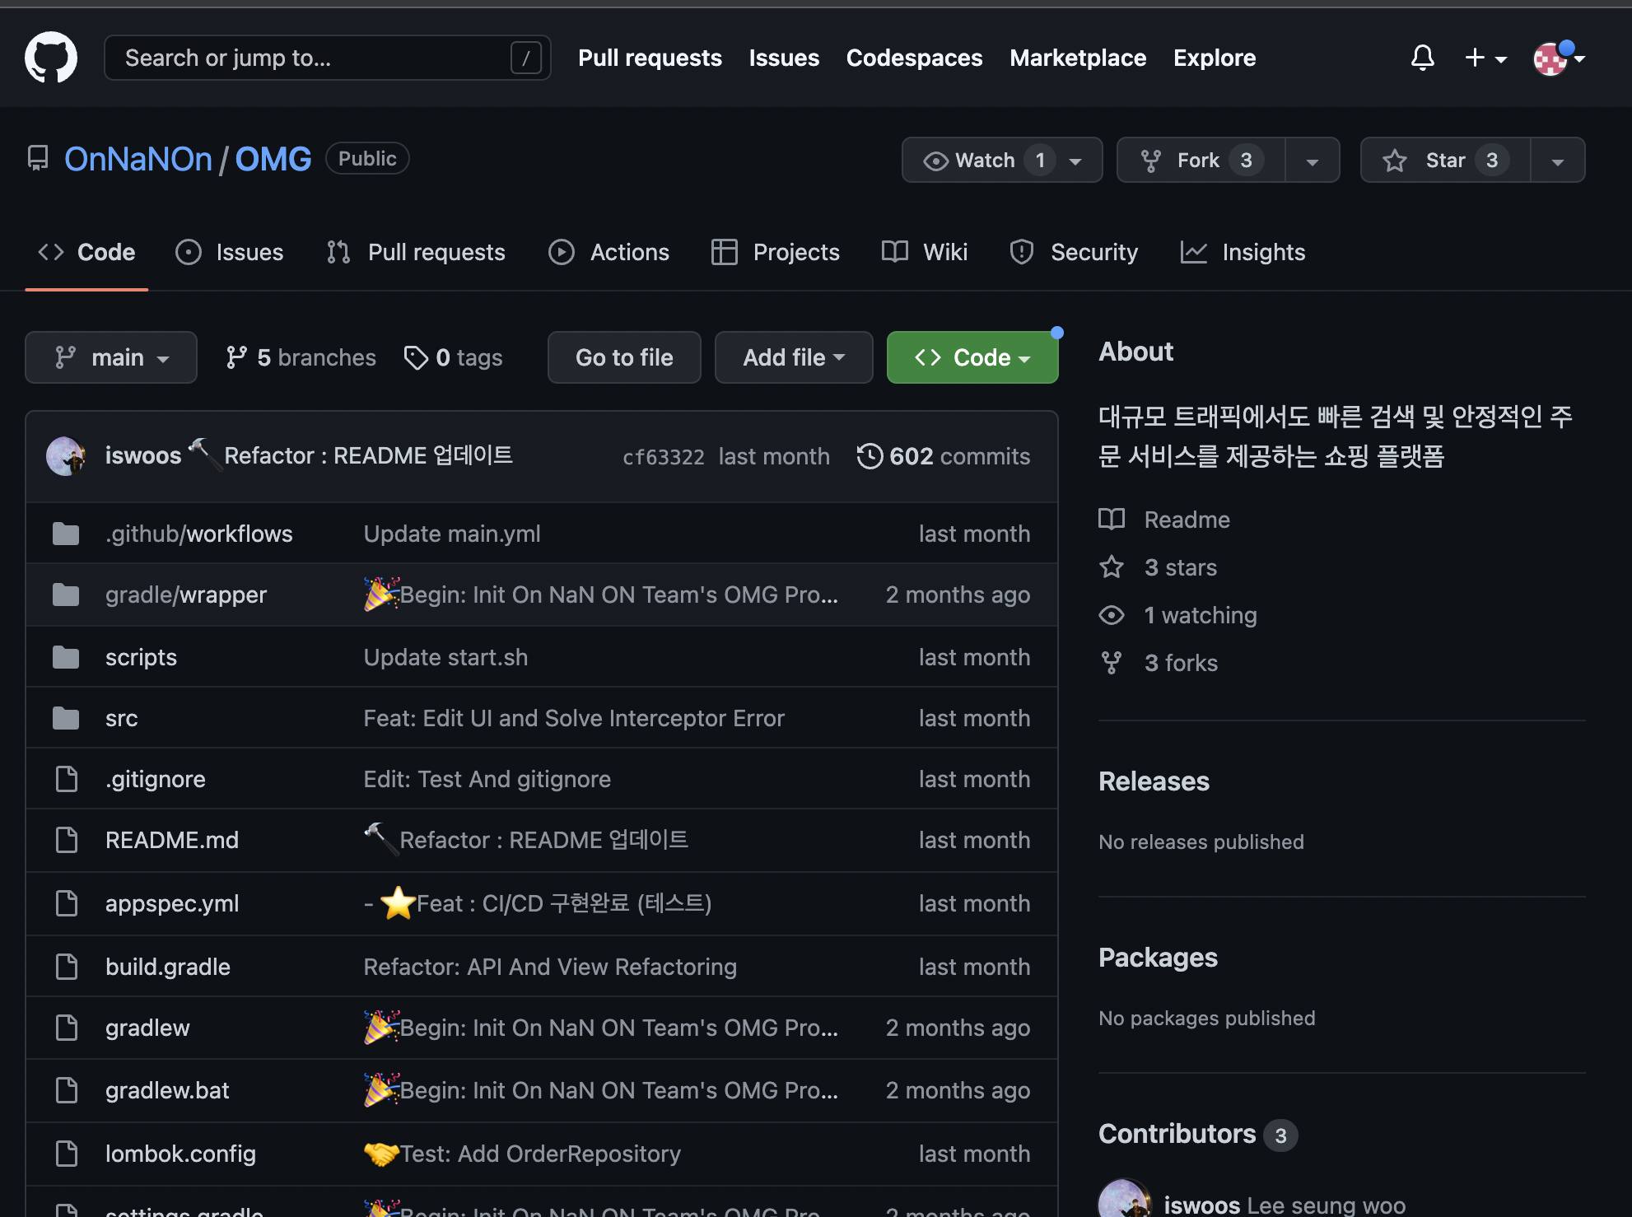This screenshot has width=1632, height=1217.
Task: Open the Insights tab
Action: 1243,252
